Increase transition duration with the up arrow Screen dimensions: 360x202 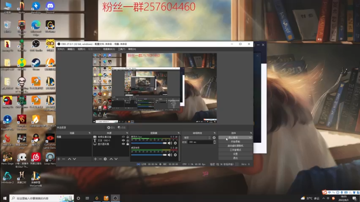tap(215, 141)
